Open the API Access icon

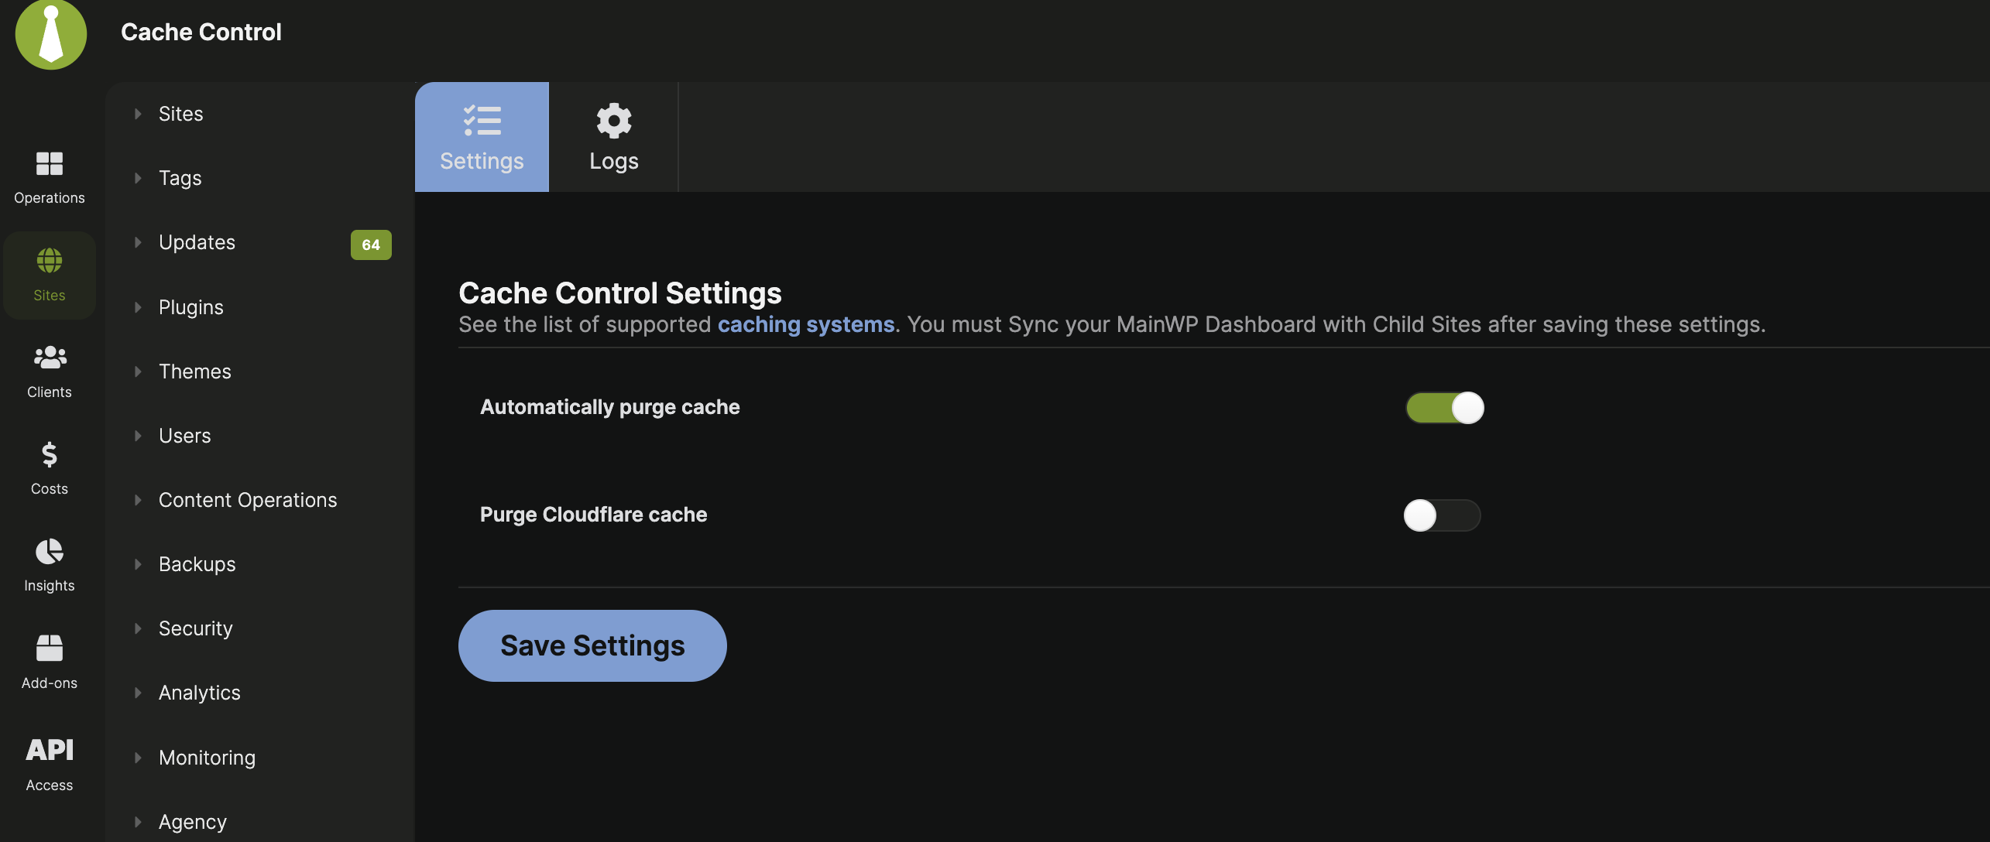click(x=50, y=749)
